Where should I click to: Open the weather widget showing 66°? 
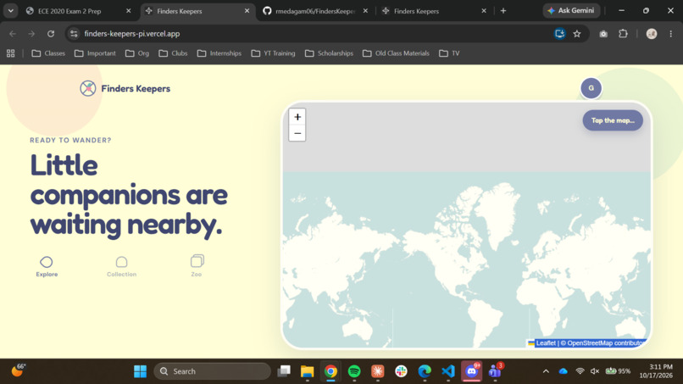coord(19,370)
